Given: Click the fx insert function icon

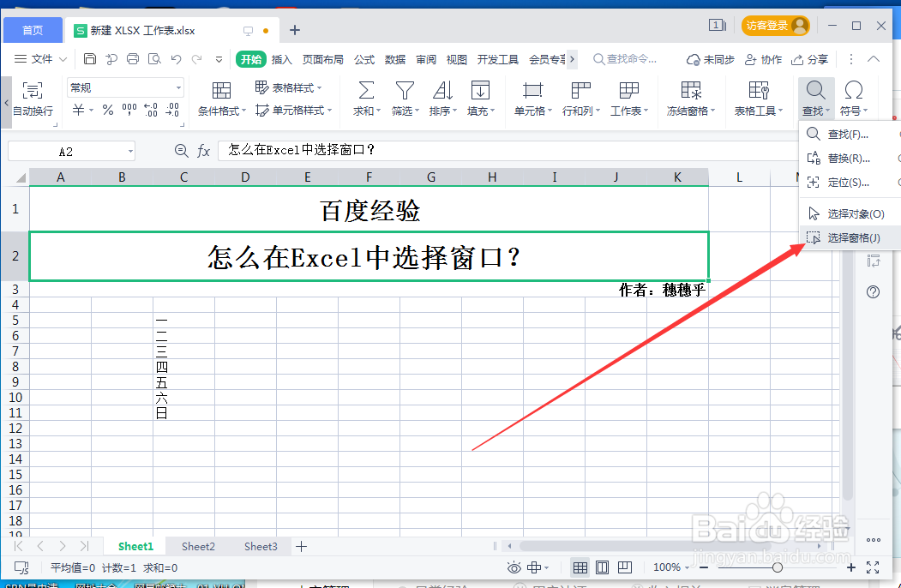Looking at the screenshot, I should pos(203,151).
